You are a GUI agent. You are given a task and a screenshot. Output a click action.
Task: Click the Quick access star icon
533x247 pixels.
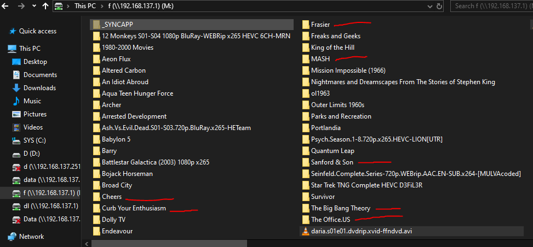pyautogui.click(x=12, y=31)
